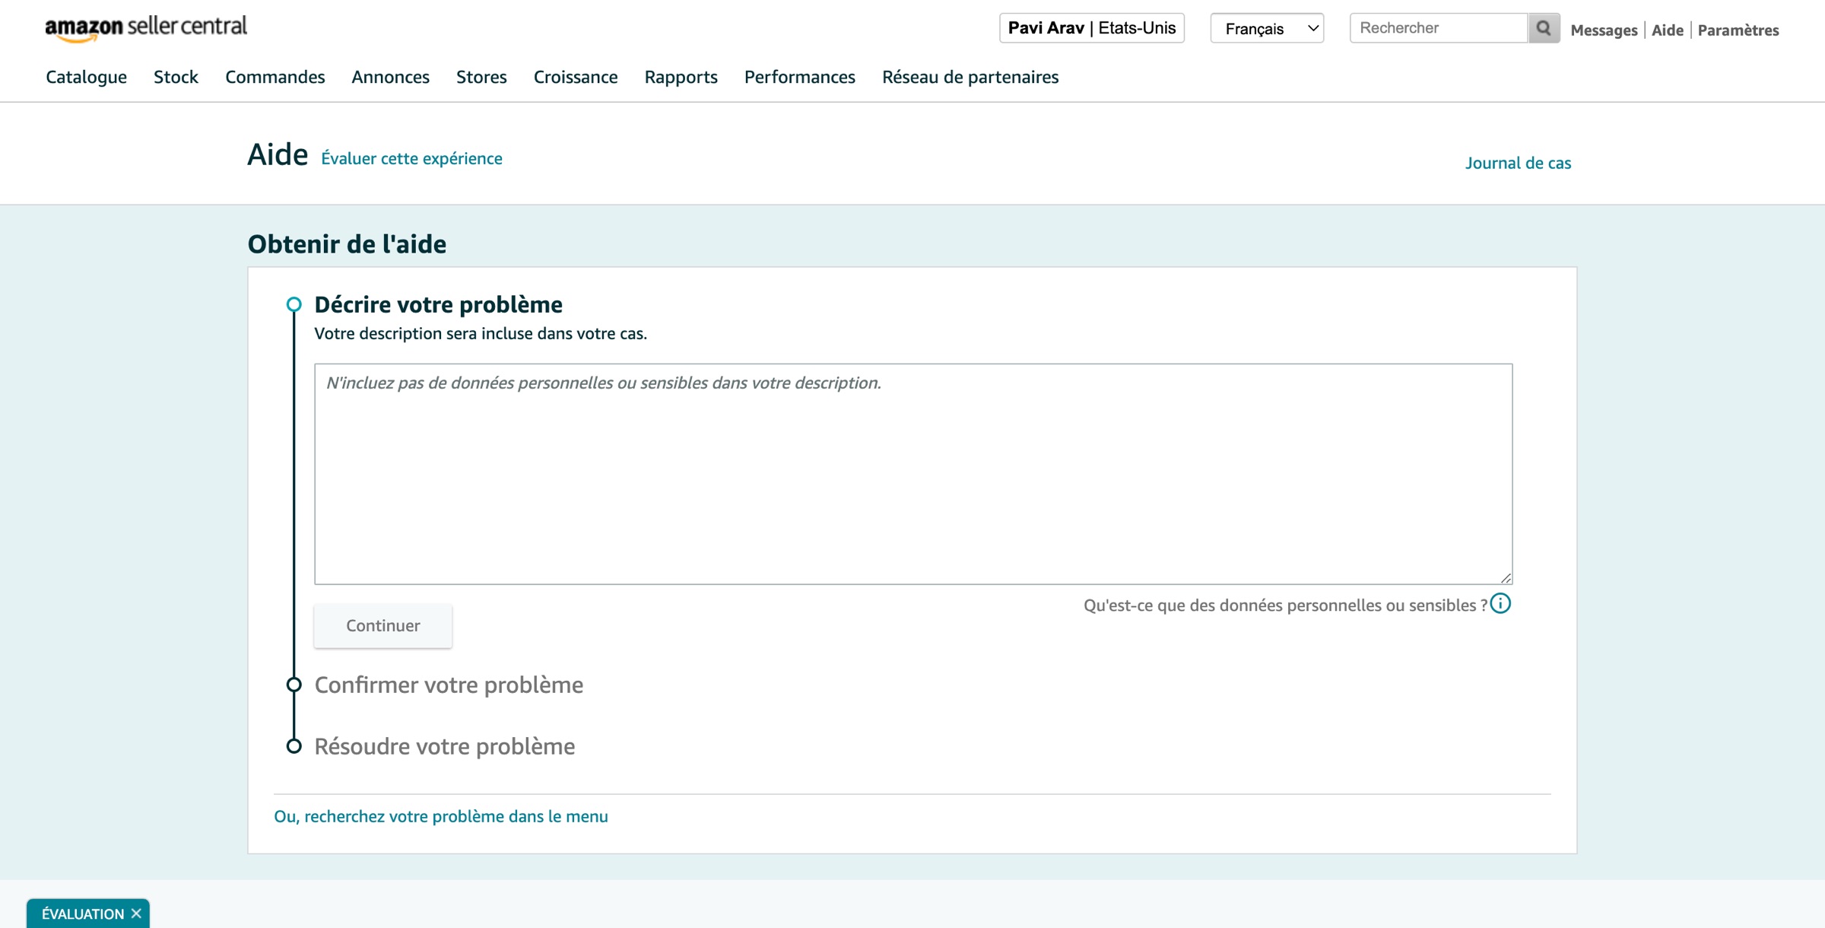The width and height of the screenshot is (1825, 928).
Task: Click into the Rechercher search field
Action: click(1439, 28)
